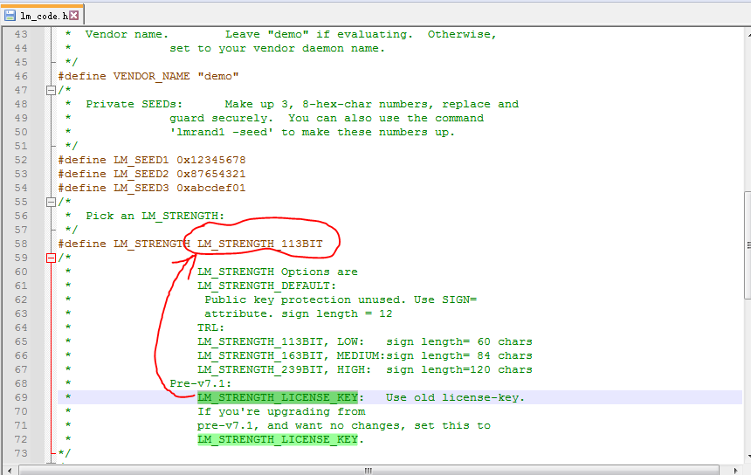
Task: Click line number 52 in the margin
Action: 21,160
